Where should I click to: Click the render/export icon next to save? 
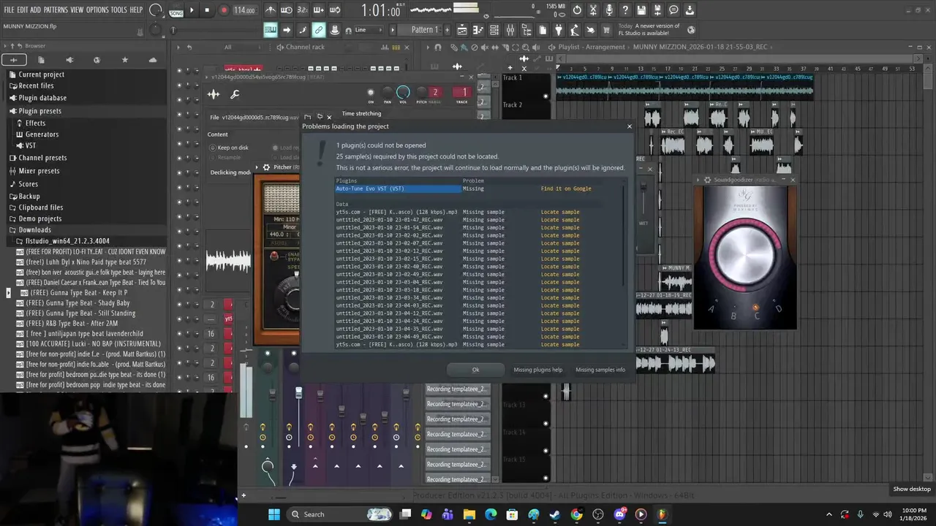click(657, 10)
